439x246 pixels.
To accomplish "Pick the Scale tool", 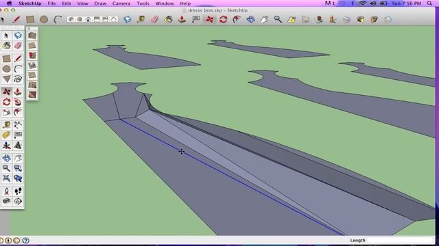I will pos(6,112).
